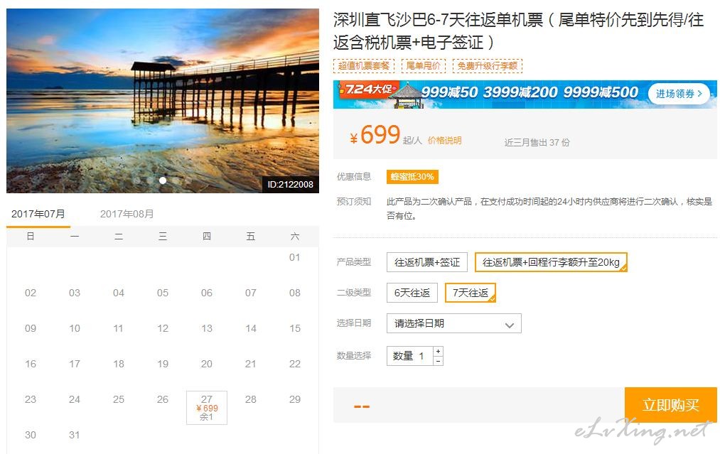Click the 近三月售出 37 份 sales text
This screenshot has height=454, width=720.
coord(537,142)
